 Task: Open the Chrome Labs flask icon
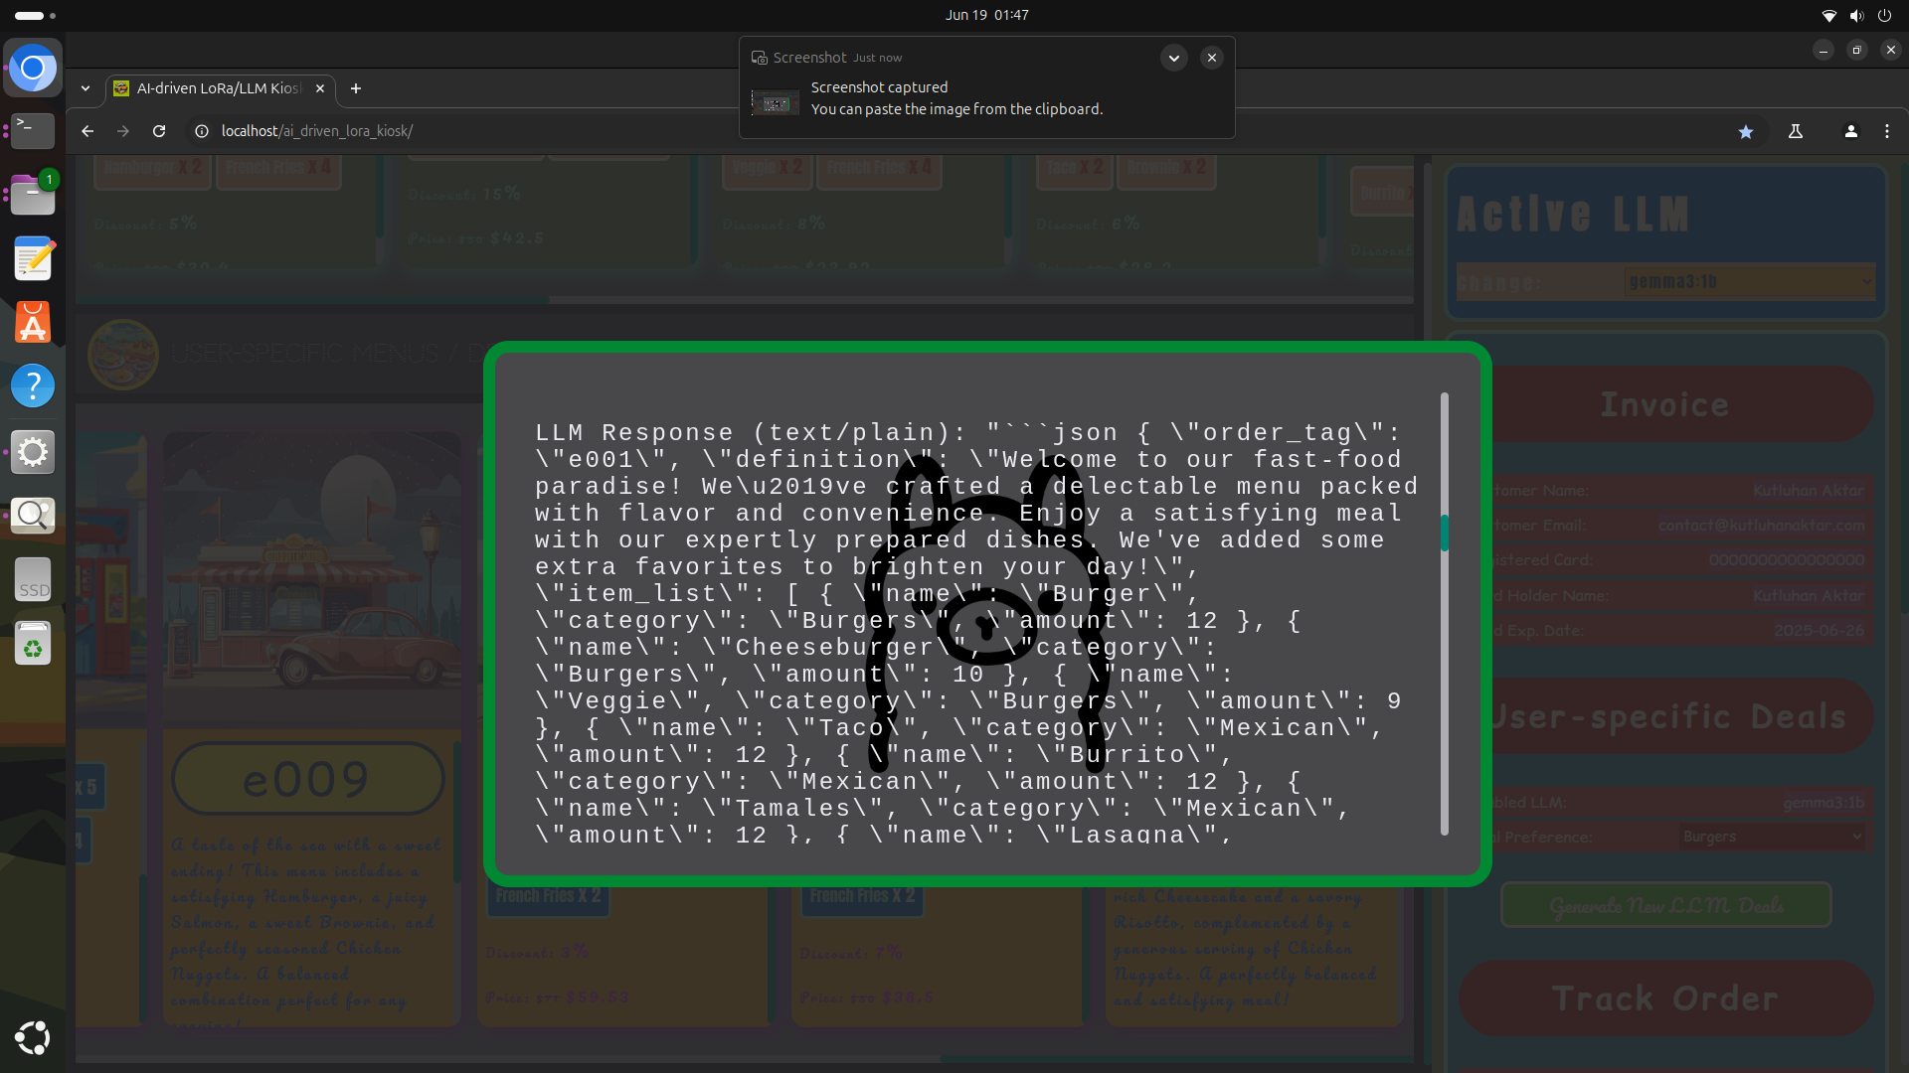[1796, 131]
